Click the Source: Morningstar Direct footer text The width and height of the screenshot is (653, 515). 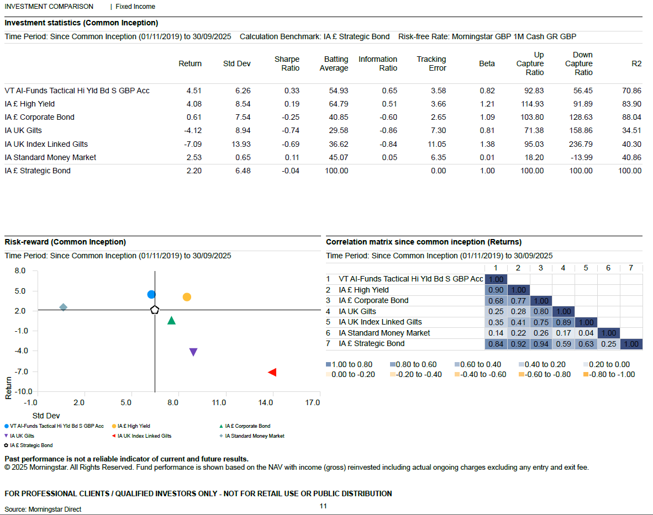43,509
